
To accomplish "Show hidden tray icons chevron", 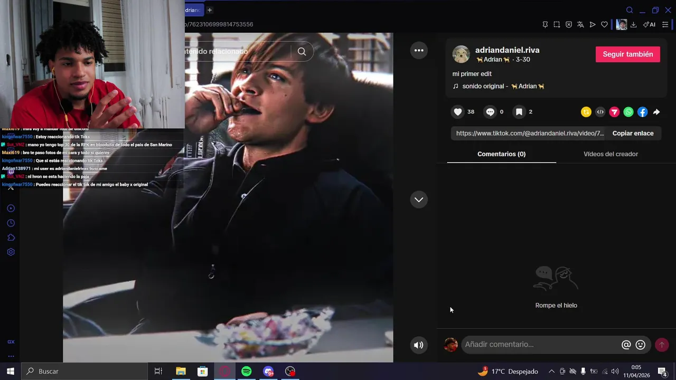I will point(551,372).
